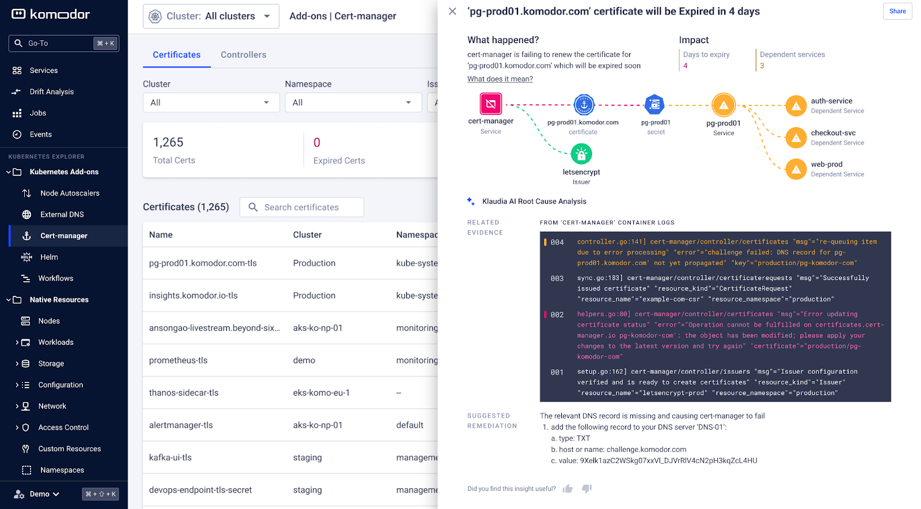The height and width of the screenshot is (509, 921).
Task: Click the External DNS globe icon
Action: [x=26, y=215]
